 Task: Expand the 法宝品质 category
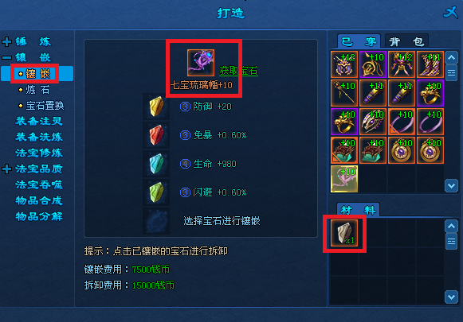[x=6, y=169]
